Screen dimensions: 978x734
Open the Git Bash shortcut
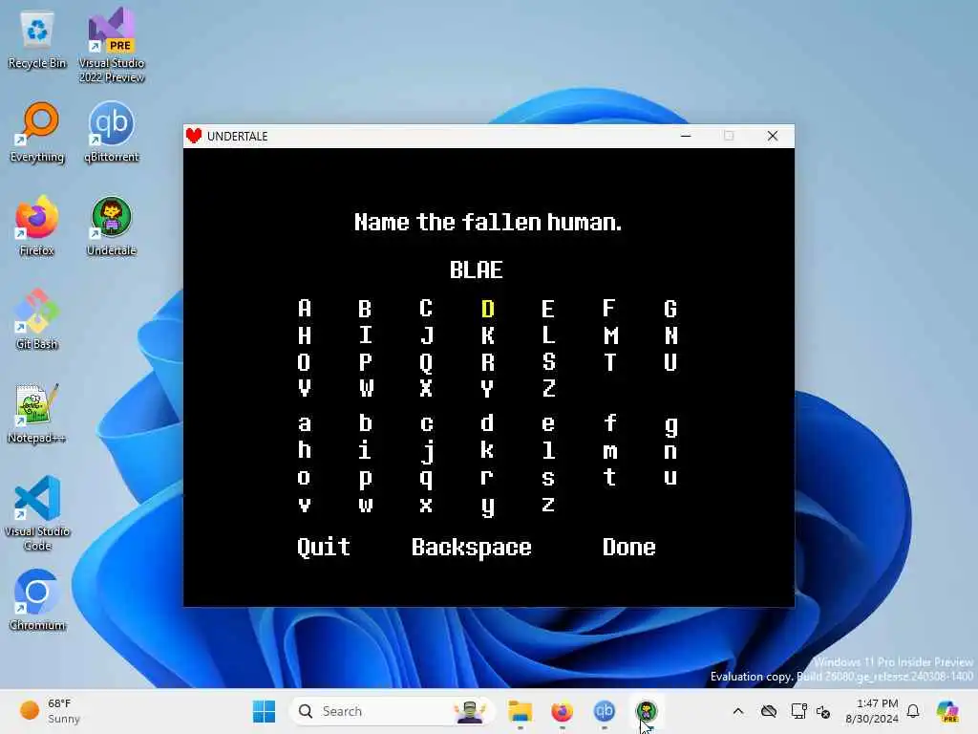click(x=37, y=319)
